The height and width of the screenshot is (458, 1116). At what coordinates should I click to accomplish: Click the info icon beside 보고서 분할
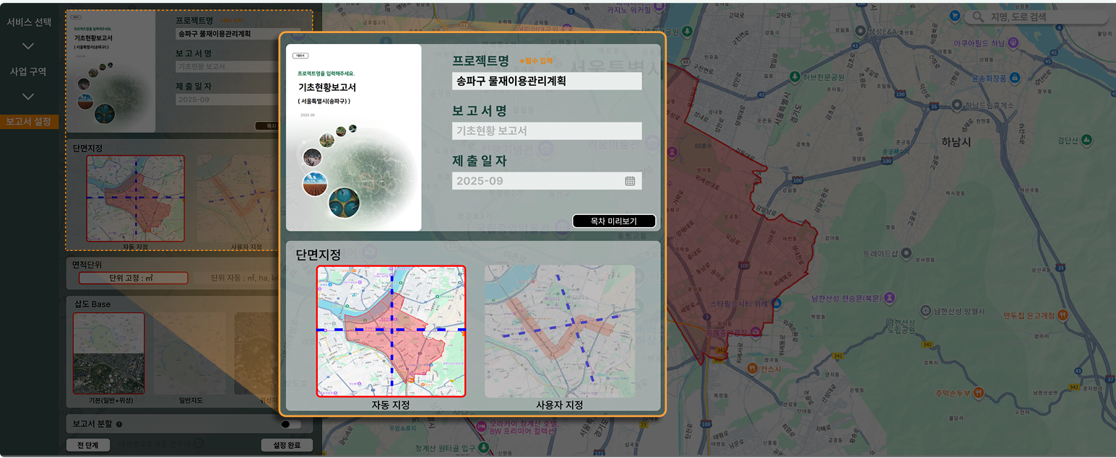(119, 425)
